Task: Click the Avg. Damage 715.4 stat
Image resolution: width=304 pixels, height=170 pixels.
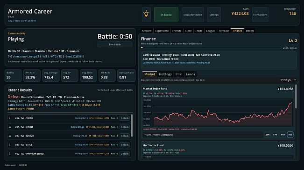Action: 50,75
